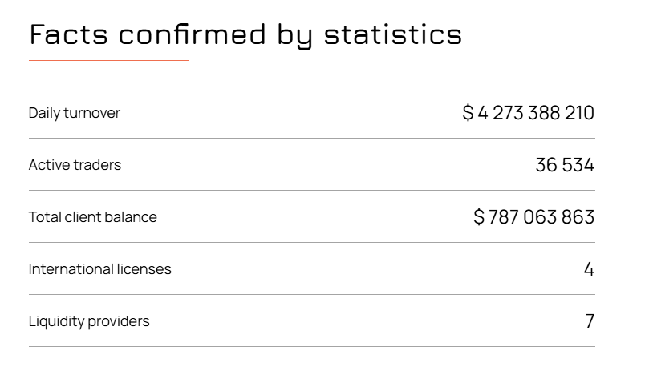This screenshot has width=653, height=387.
Task: Click the daily turnover figure 4 273 388 210
Action: coord(536,113)
